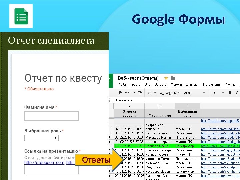Toggle Italic formatting in Sheets
Image resolution: width=240 pixels, height=180 pixels.
click(x=237, y=92)
